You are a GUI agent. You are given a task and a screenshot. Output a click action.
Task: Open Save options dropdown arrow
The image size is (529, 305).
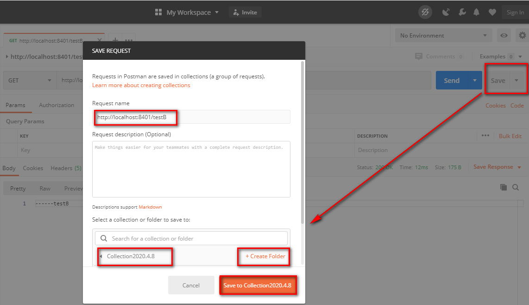(516, 81)
